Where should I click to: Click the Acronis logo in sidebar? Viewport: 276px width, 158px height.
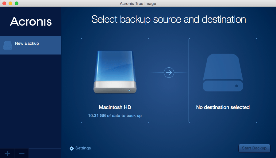pyautogui.click(x=31, y=21)
